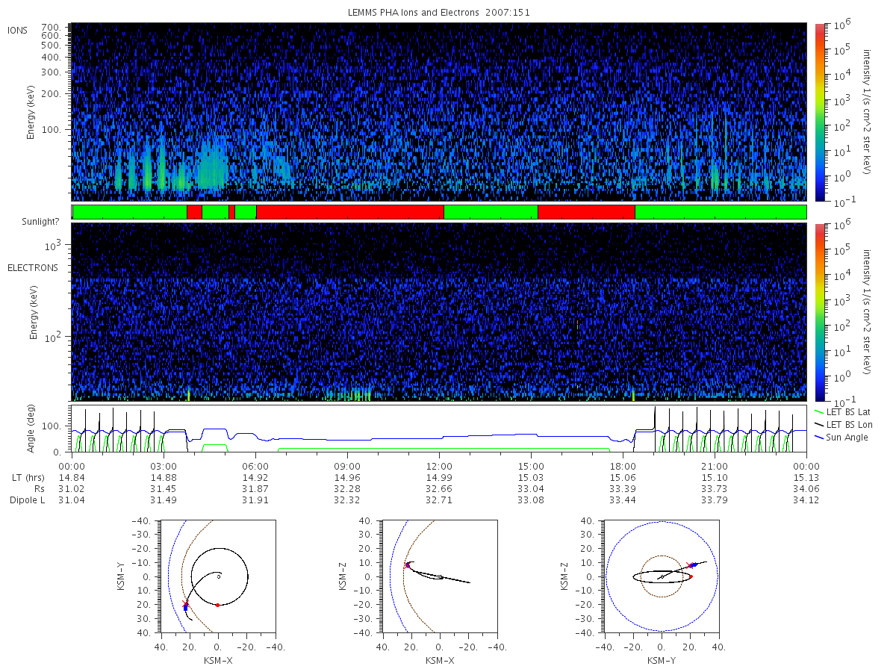This screenshot has height=672, width=896.
Task: Click the red X marker in KSM-X/KSM-Y plot
Action: (x=185, y=603)
